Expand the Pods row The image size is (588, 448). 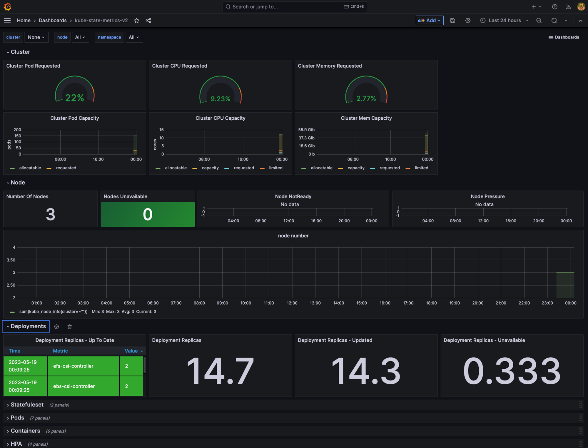click(17, 418)
